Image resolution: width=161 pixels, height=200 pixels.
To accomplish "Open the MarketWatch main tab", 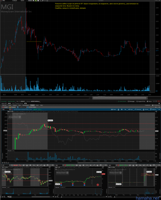I will point(26,105).
